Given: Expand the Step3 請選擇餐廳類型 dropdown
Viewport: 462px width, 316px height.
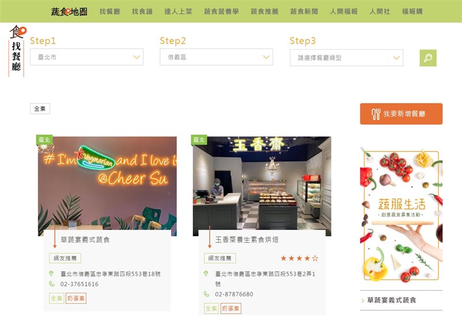Looking at the screenshot, I should click(346, 58).
